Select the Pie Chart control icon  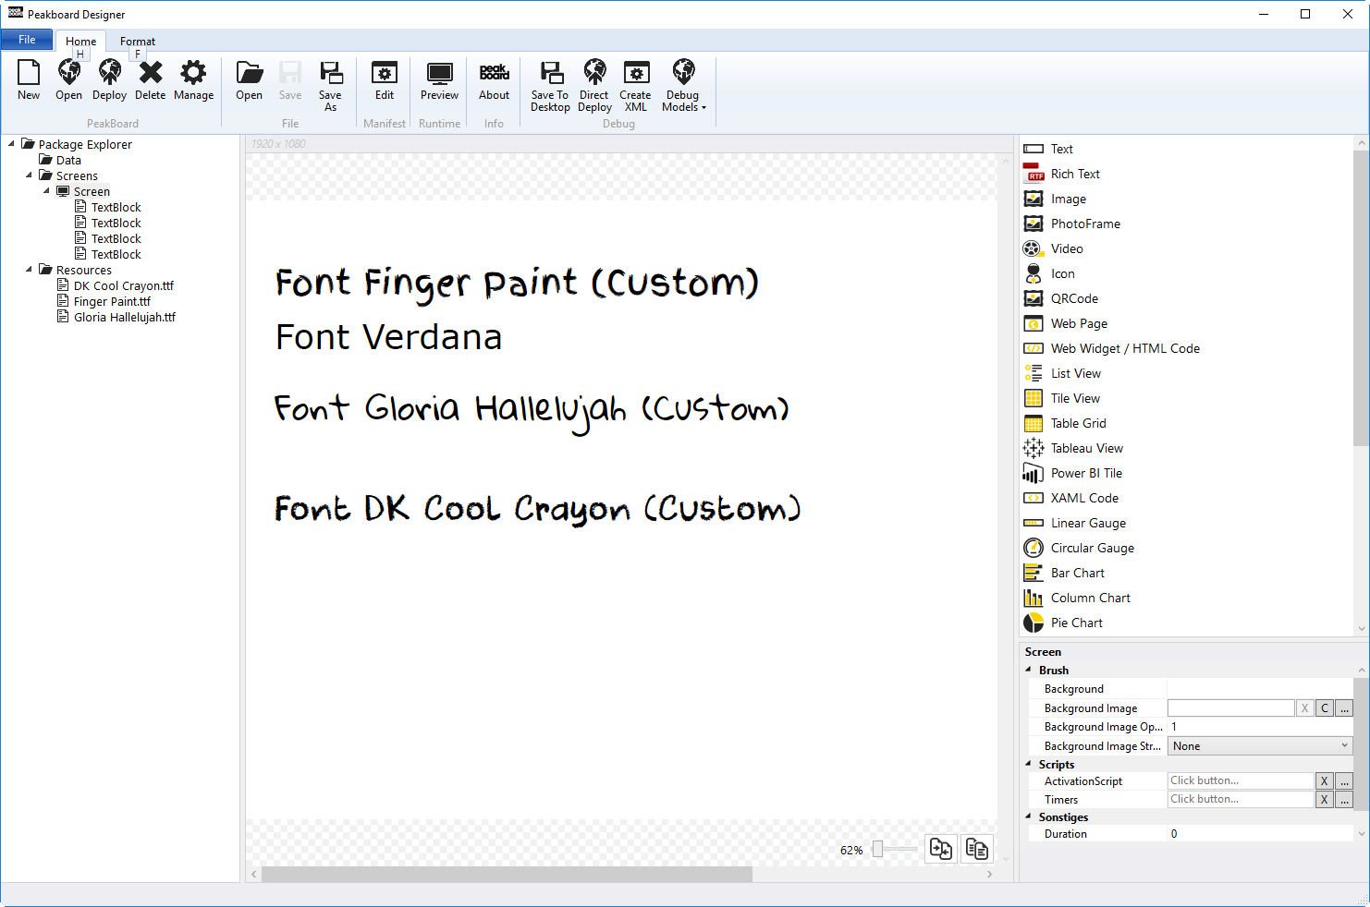point(1034,623)
